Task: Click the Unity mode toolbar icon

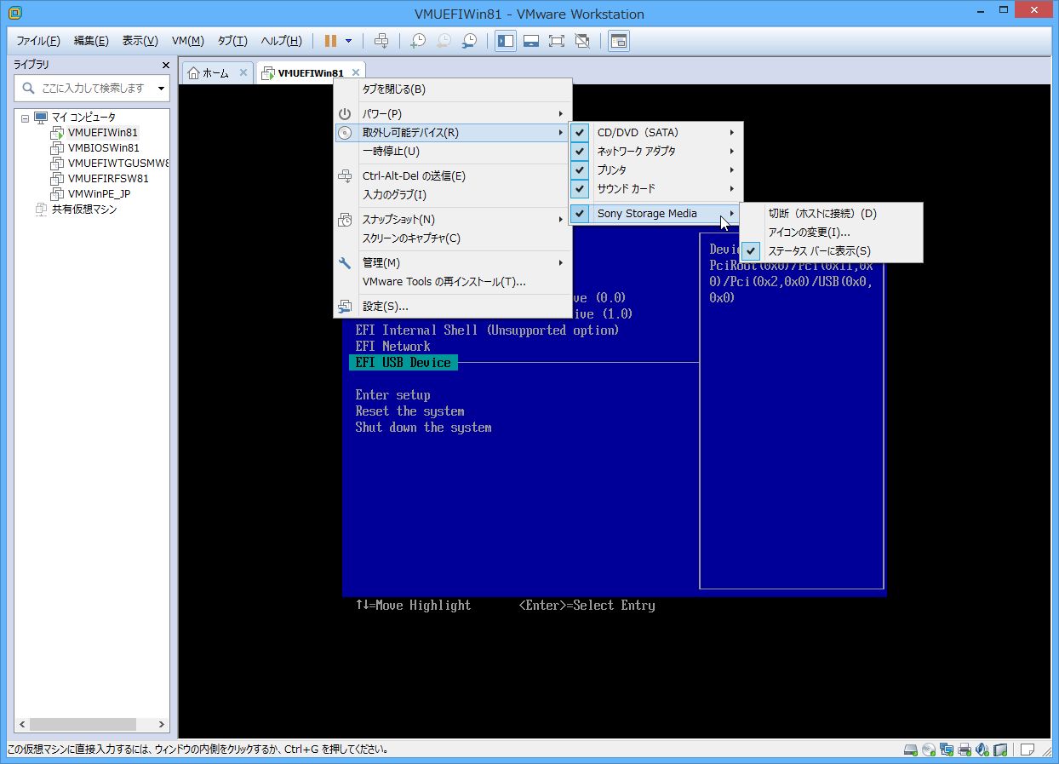Action: coord(582,41)
